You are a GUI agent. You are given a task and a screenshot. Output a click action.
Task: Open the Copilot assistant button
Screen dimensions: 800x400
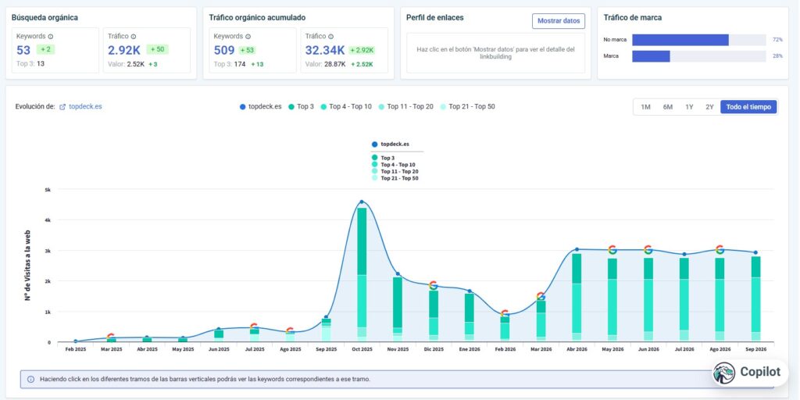[x=749, y=373]
